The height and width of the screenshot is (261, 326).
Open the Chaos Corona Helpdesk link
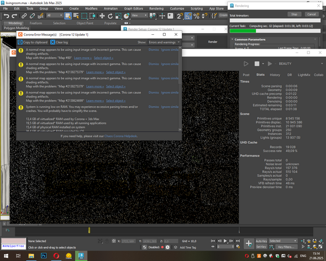[x=120, y=136]
